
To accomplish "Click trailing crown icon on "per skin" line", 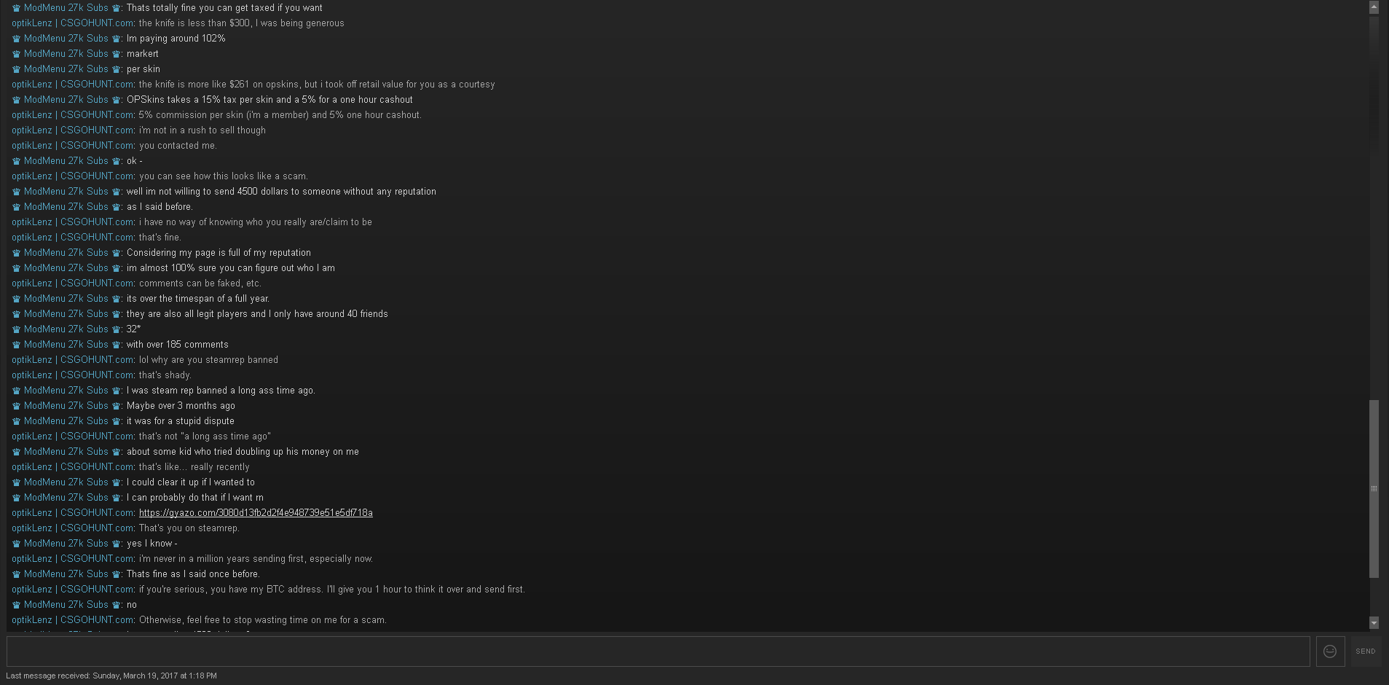I will coord(116,69).
